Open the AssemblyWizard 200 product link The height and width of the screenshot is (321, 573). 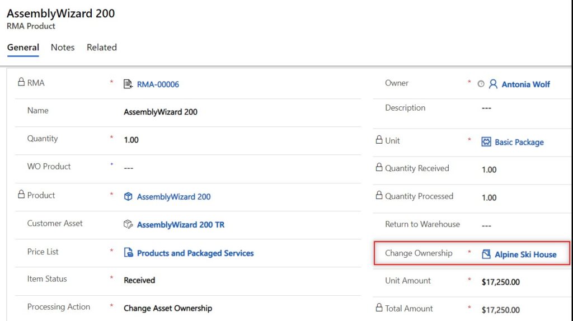tap(173, 197)
